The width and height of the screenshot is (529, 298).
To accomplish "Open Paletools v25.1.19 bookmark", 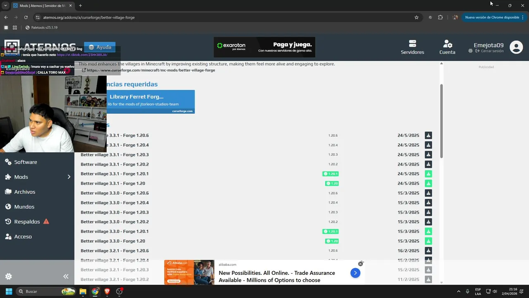I will pos(41,27).
